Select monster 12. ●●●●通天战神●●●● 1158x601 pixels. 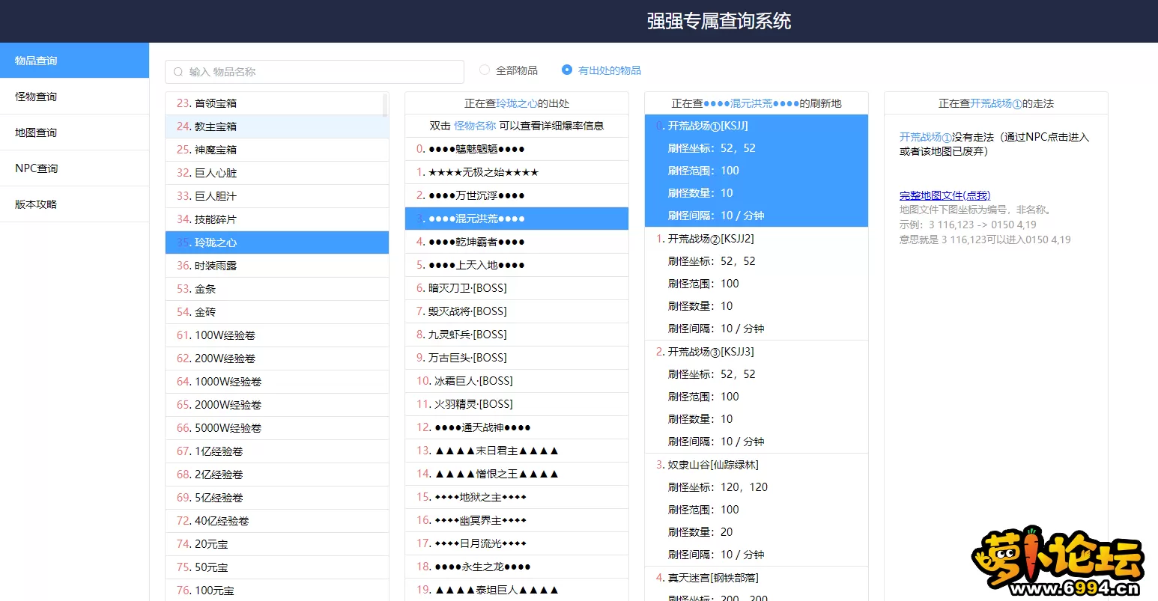pos(517,427)
